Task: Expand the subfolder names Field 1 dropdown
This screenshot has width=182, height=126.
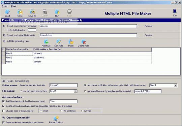Action: click(175, 85)
